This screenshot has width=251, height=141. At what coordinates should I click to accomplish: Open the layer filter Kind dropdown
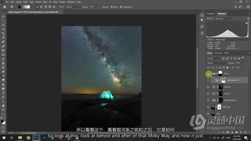(x=213, y=58)
